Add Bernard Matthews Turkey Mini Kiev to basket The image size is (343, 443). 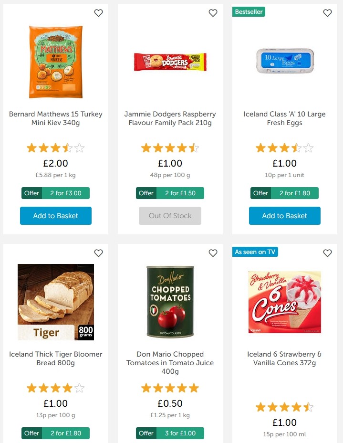pos(55,216)
